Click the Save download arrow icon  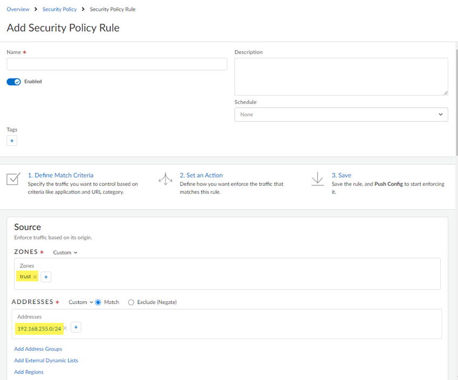point(317,179)
